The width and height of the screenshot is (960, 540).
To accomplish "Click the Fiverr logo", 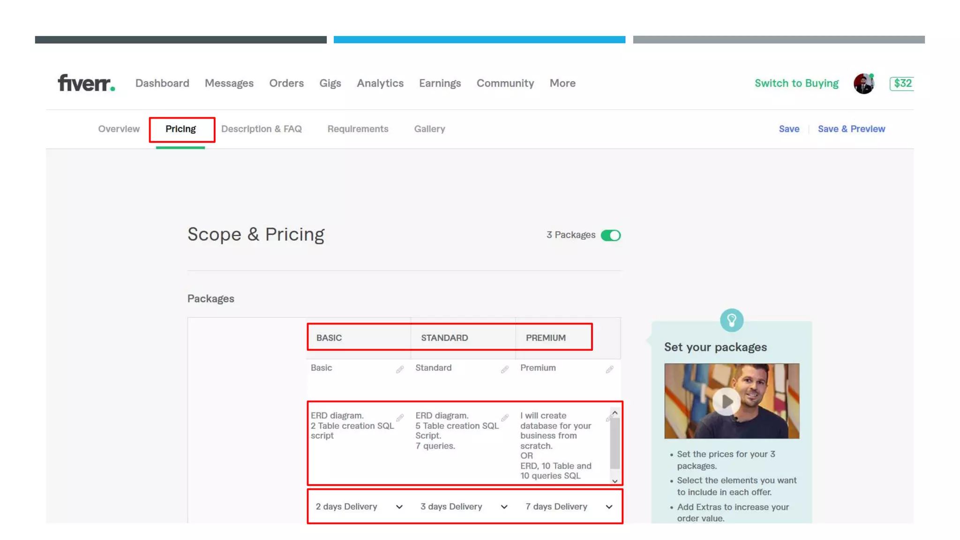I will (86, 83).
